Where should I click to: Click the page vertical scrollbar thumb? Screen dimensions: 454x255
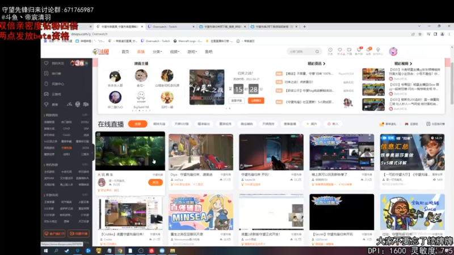[x=452, y=84]
